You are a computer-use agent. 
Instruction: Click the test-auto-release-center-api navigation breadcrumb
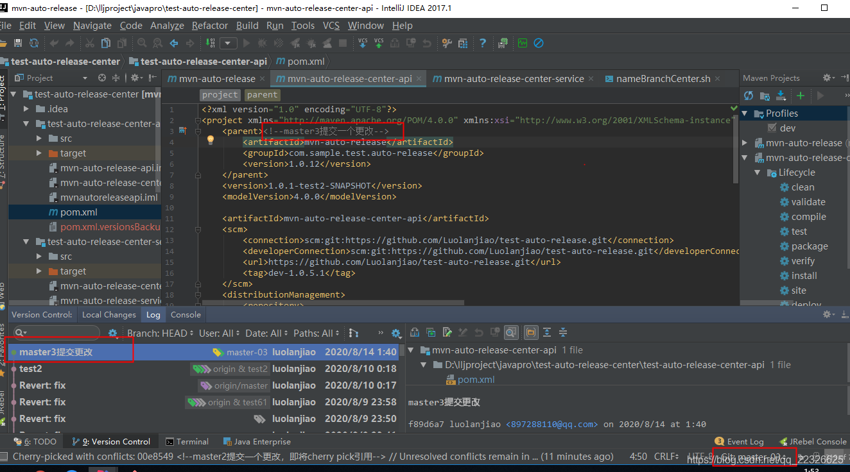197,62
